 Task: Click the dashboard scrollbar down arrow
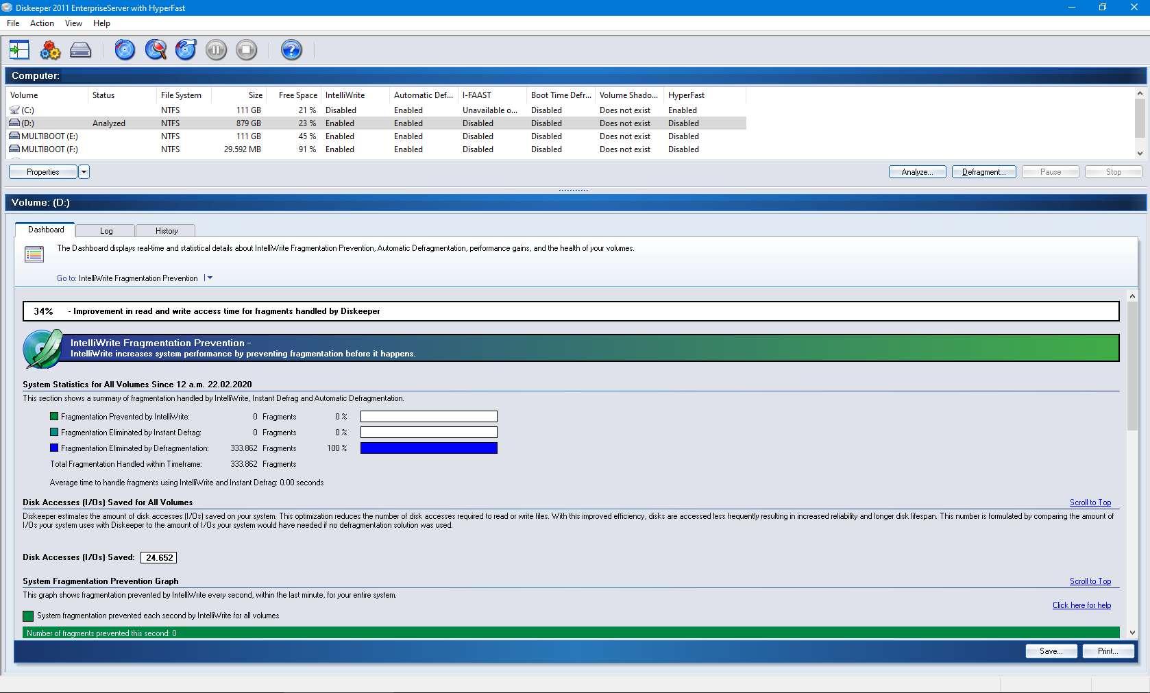[1132, 632]
